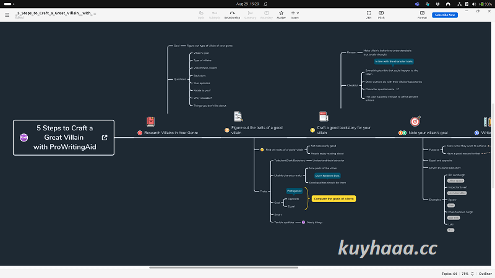Select Turbulent/Dark Backstory subtopic
Viewport: 495px width, 278px height.
coord(290,161)
